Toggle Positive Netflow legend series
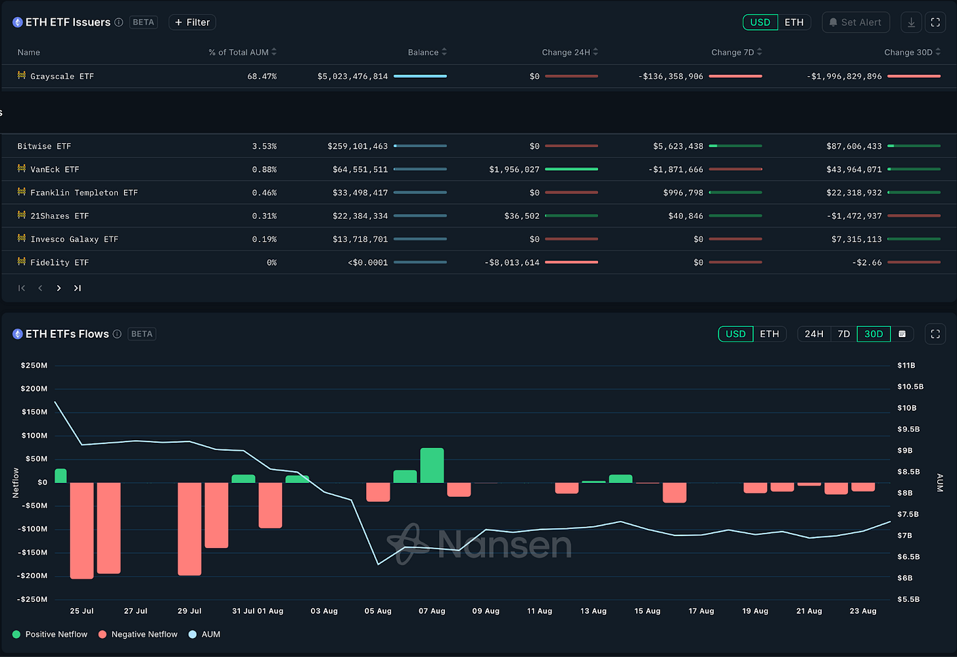This screenshot has width=957, height=657. coord(50,634)
